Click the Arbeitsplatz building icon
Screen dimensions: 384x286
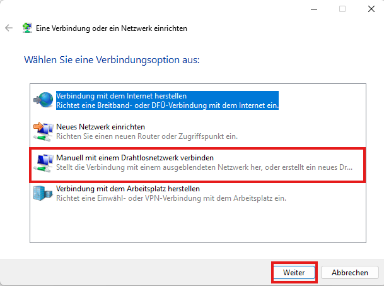point(43,193)
